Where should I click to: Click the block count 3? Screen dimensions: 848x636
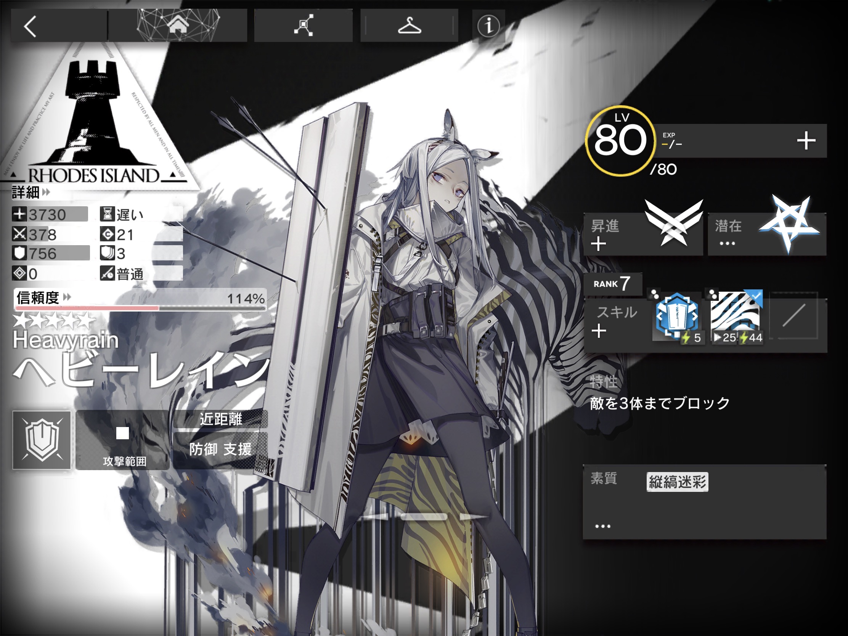121,254
